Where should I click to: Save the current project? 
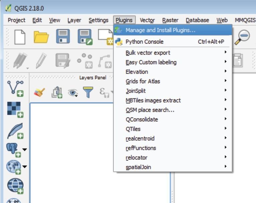[x=63, y=36]
